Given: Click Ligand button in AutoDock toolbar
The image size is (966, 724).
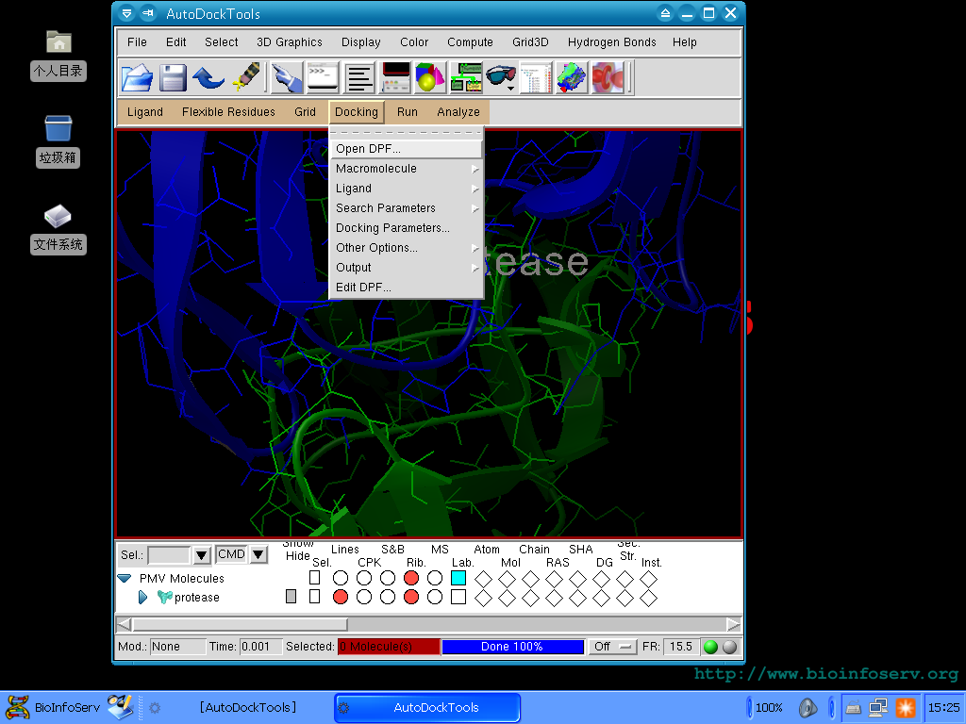Looking at the screenshot, I should pyautogui.click(x=144, y=112).
